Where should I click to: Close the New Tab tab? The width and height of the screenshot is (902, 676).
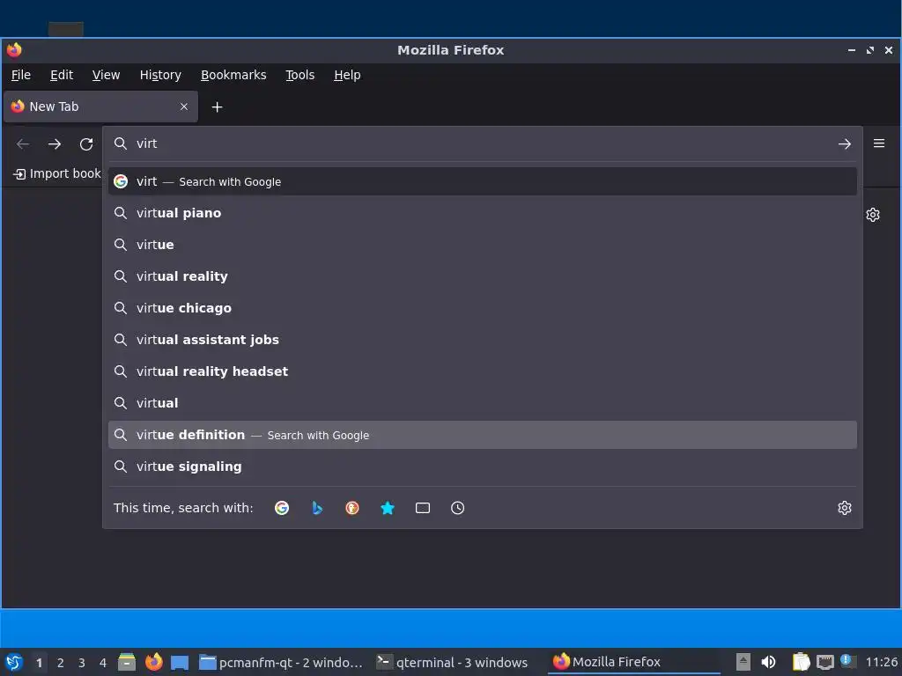click(x=184, y=107)
